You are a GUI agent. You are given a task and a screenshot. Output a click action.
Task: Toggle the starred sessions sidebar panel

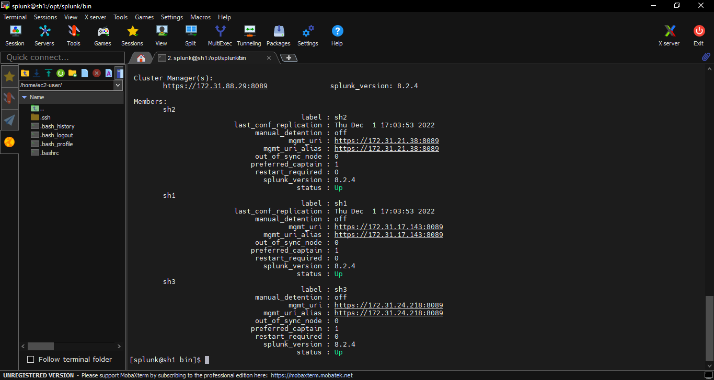tap(9, 76)
